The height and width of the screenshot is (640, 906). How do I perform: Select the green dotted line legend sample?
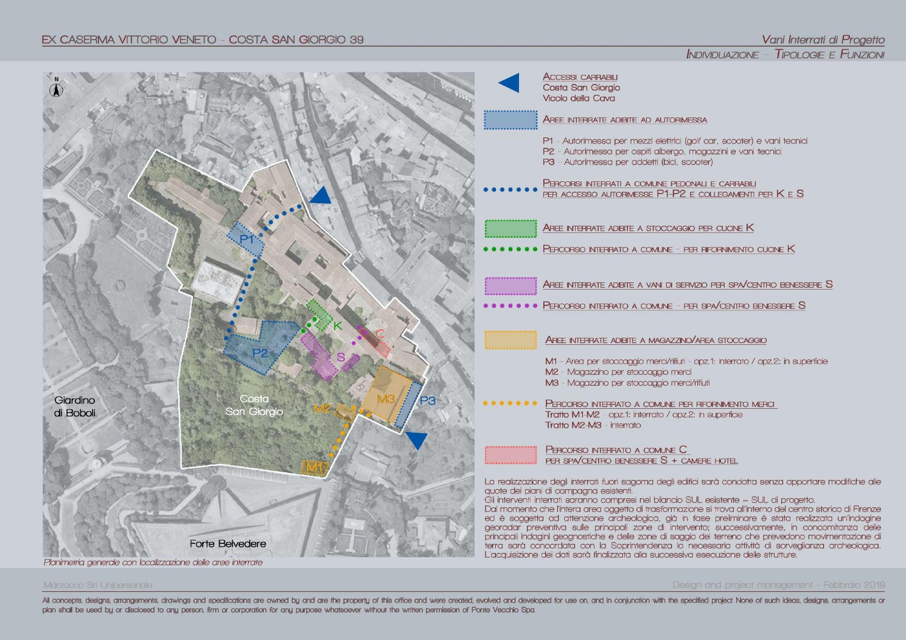point(510,249)
